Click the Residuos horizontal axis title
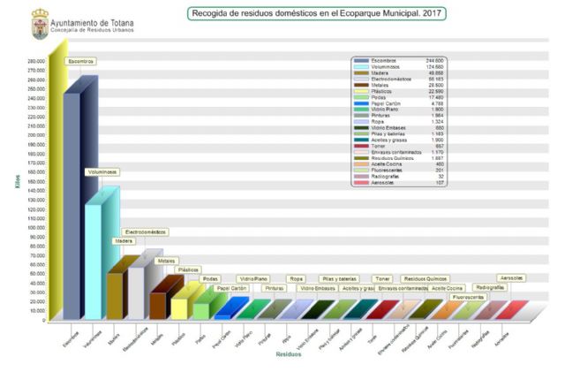This screenshot has width=565, height=372. point(289,353)
